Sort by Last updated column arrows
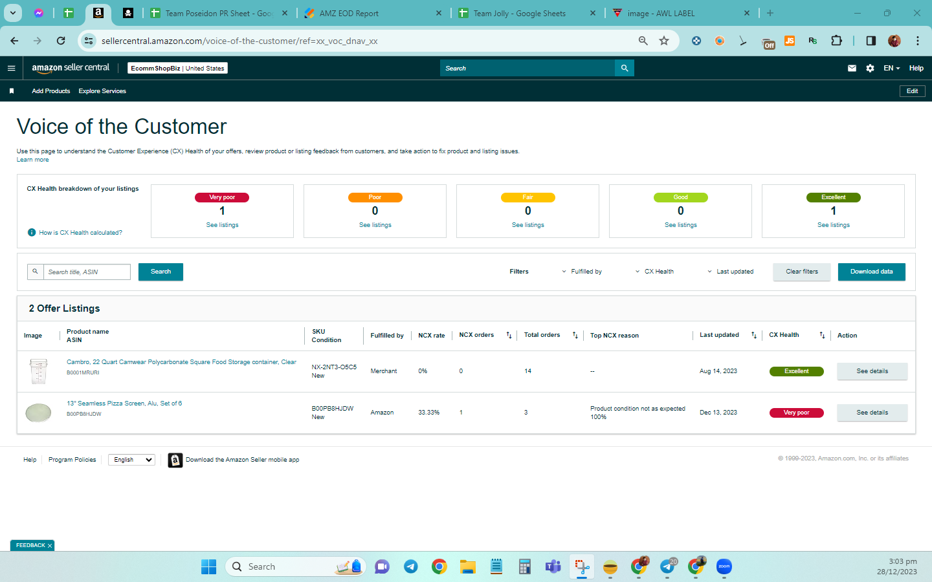The image size is (932, 582). click(754, 335)
